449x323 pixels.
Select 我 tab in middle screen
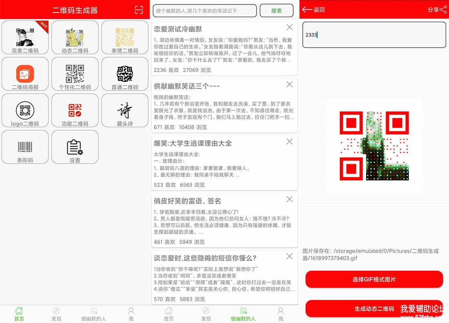click(x=281, y=314)
